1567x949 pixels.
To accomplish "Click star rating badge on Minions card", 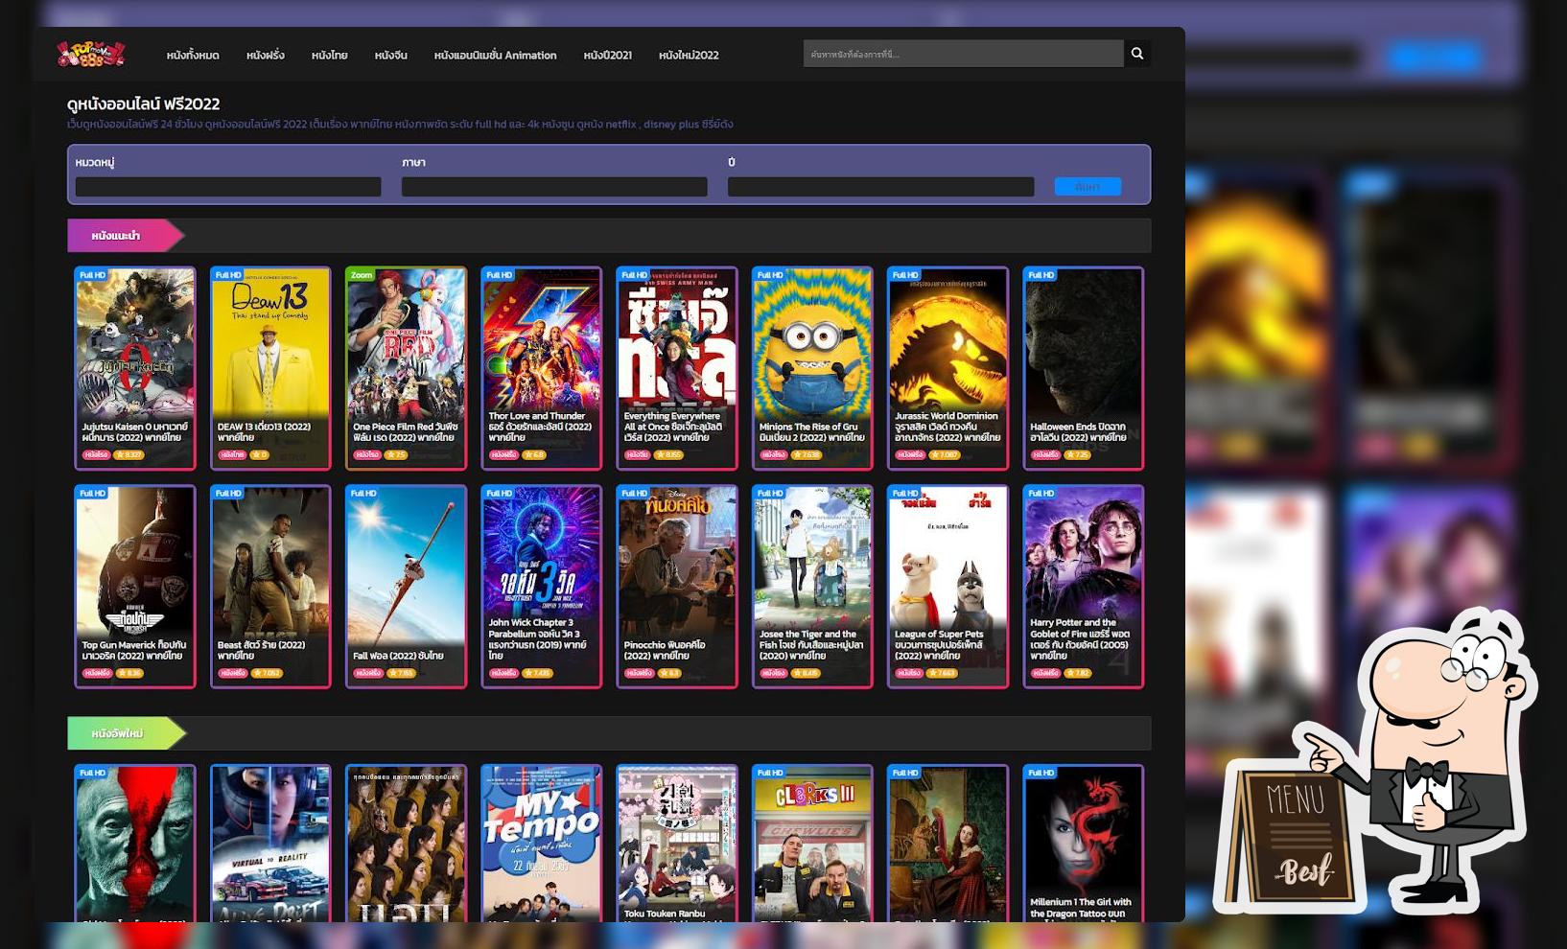I will 807,455.
